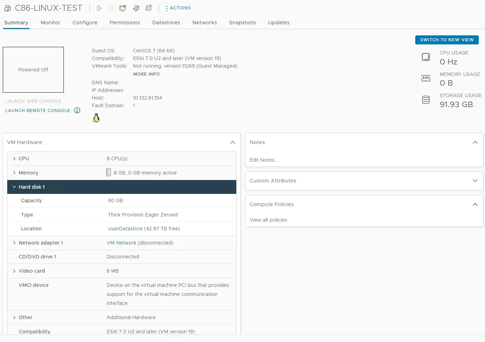Screen dimensions: 485x342
Task: Open the Configure tab
Action: [85, 23]
